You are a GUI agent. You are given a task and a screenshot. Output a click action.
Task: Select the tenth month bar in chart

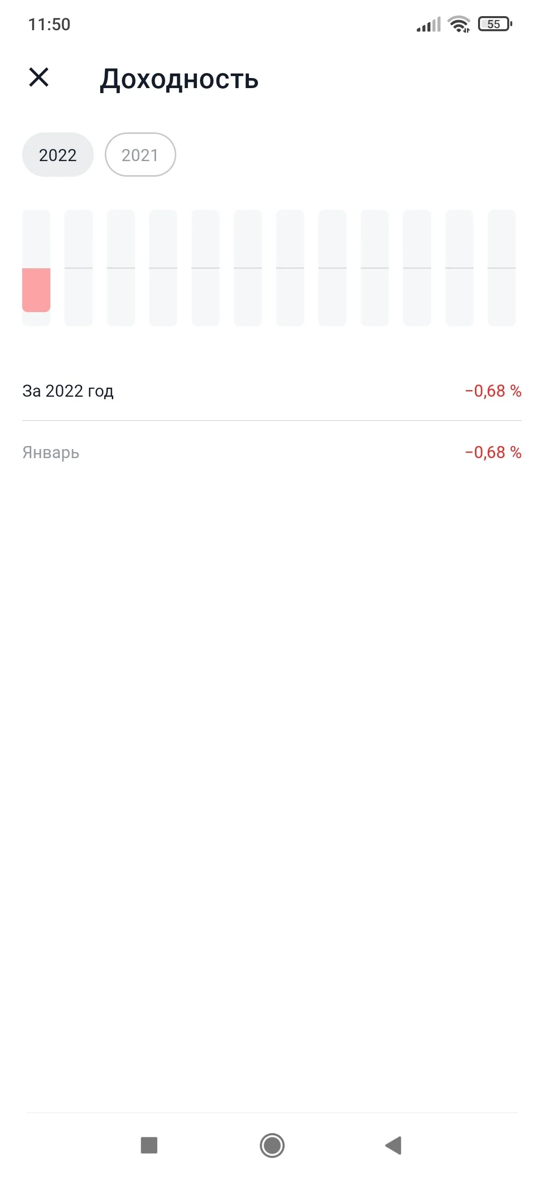tap(417, 268)
